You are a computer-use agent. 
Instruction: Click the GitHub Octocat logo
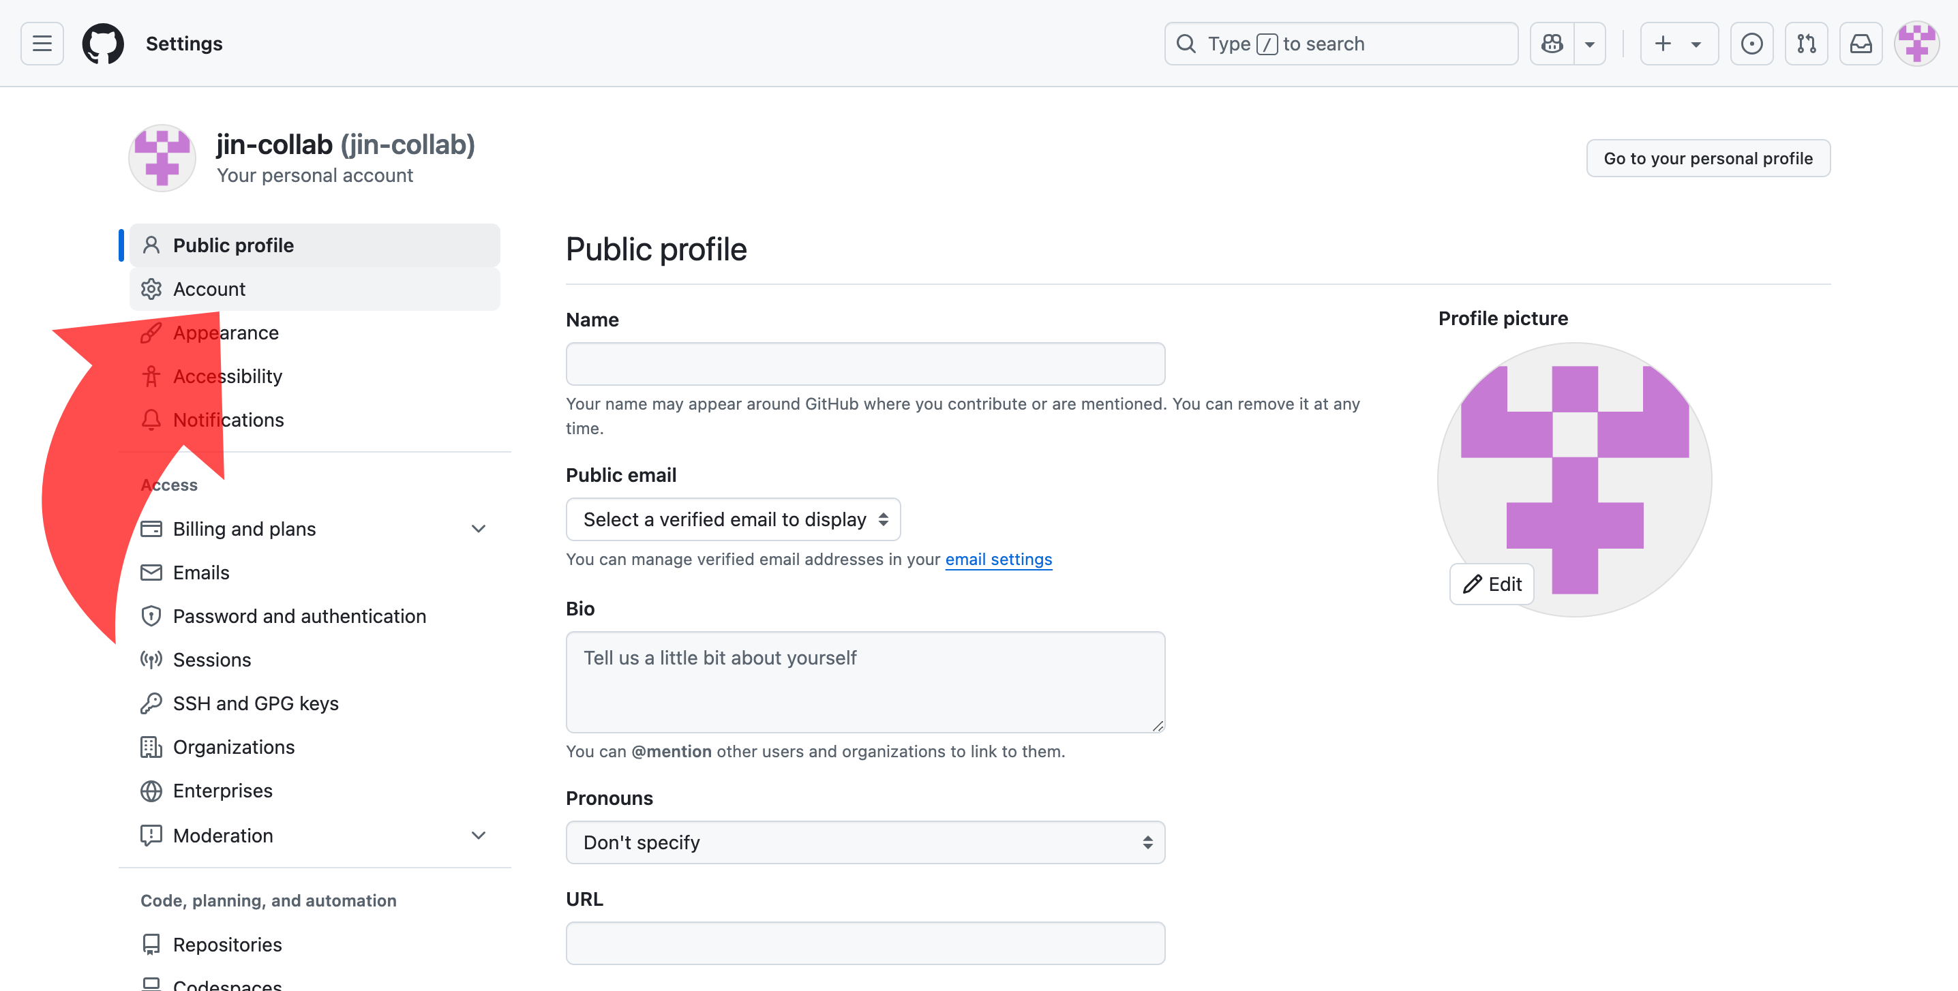pos(103,44)
